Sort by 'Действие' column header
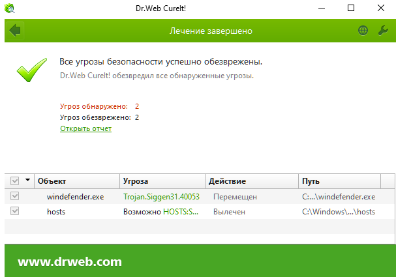 [252, 181]
